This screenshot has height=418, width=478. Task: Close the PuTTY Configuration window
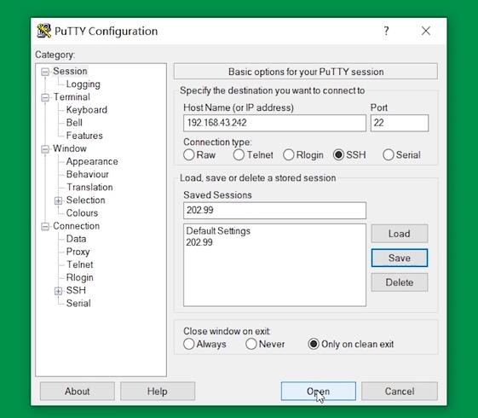click(425, 31)
